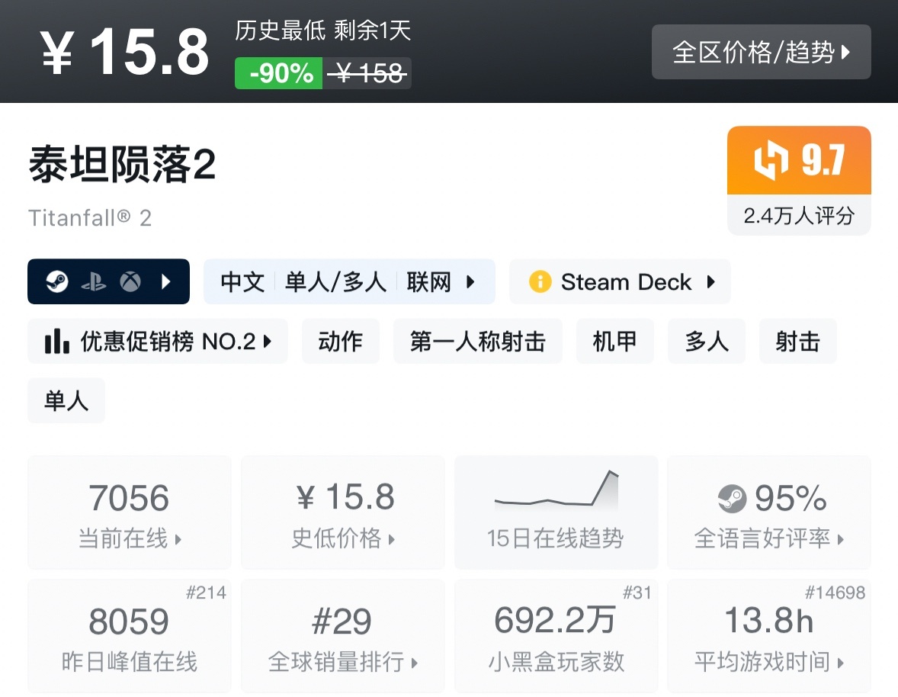Click the Steam platform icon

coord(56,282)
